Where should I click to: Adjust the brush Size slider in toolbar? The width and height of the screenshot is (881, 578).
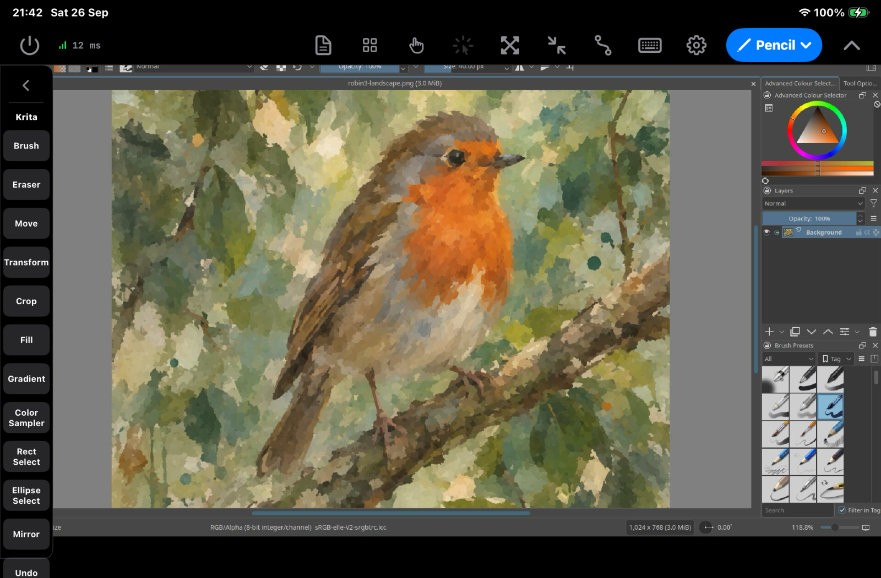click(x=463, y=68)
